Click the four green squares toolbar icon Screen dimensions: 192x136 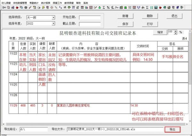point(152,7)
